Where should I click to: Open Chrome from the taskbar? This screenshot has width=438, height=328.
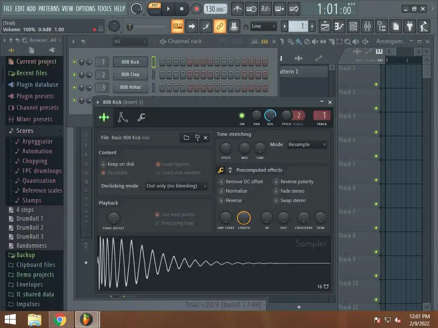click(60, 319)
